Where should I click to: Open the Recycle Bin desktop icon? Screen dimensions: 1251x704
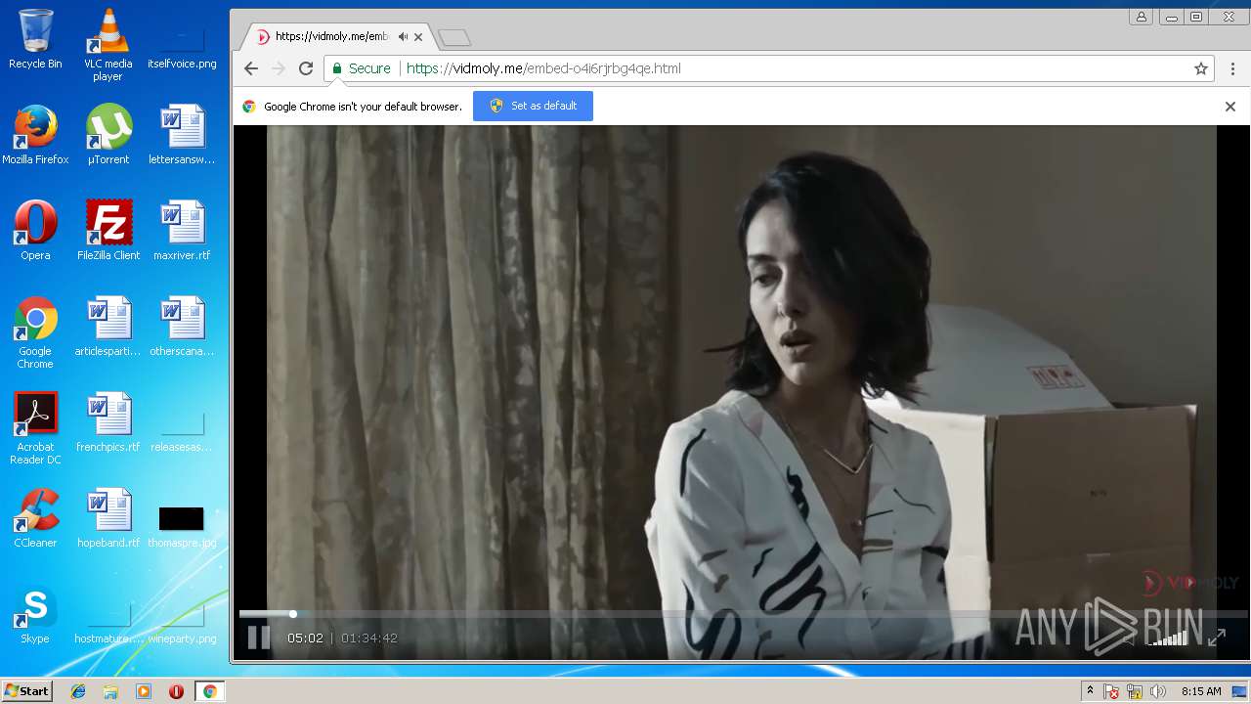pos(35,39)
